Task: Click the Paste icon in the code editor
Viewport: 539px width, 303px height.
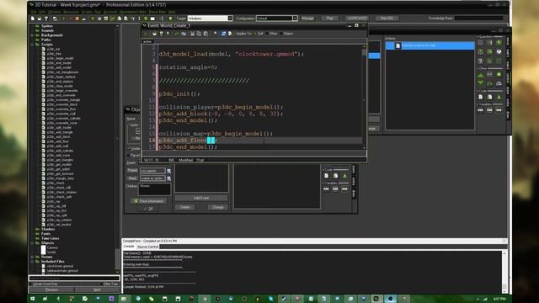Action: pos(205,34)
